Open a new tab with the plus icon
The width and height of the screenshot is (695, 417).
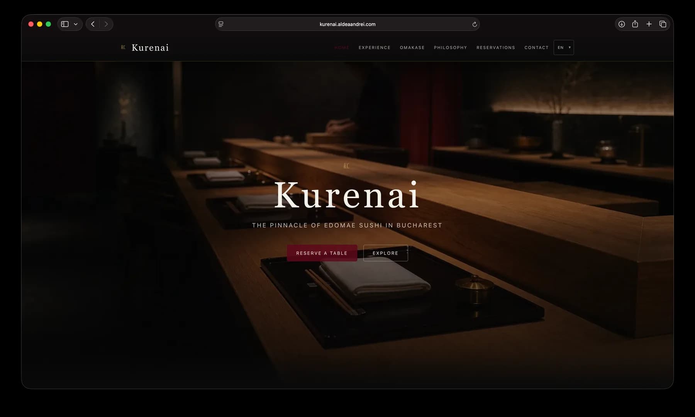tap(649, 24)
